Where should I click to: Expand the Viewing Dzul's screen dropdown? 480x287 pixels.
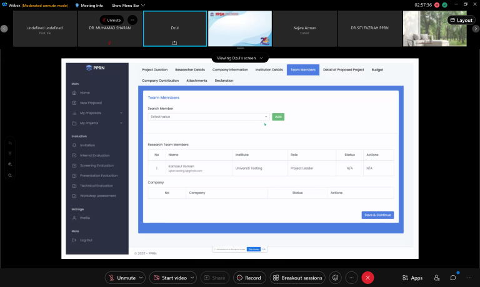coord(240,58)
